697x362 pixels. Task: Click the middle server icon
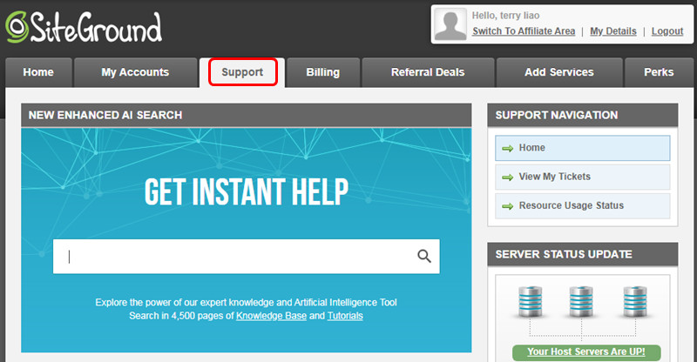[x=581, y=302]
